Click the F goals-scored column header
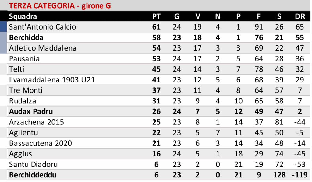The image size is (312, 182). point(259,16)
